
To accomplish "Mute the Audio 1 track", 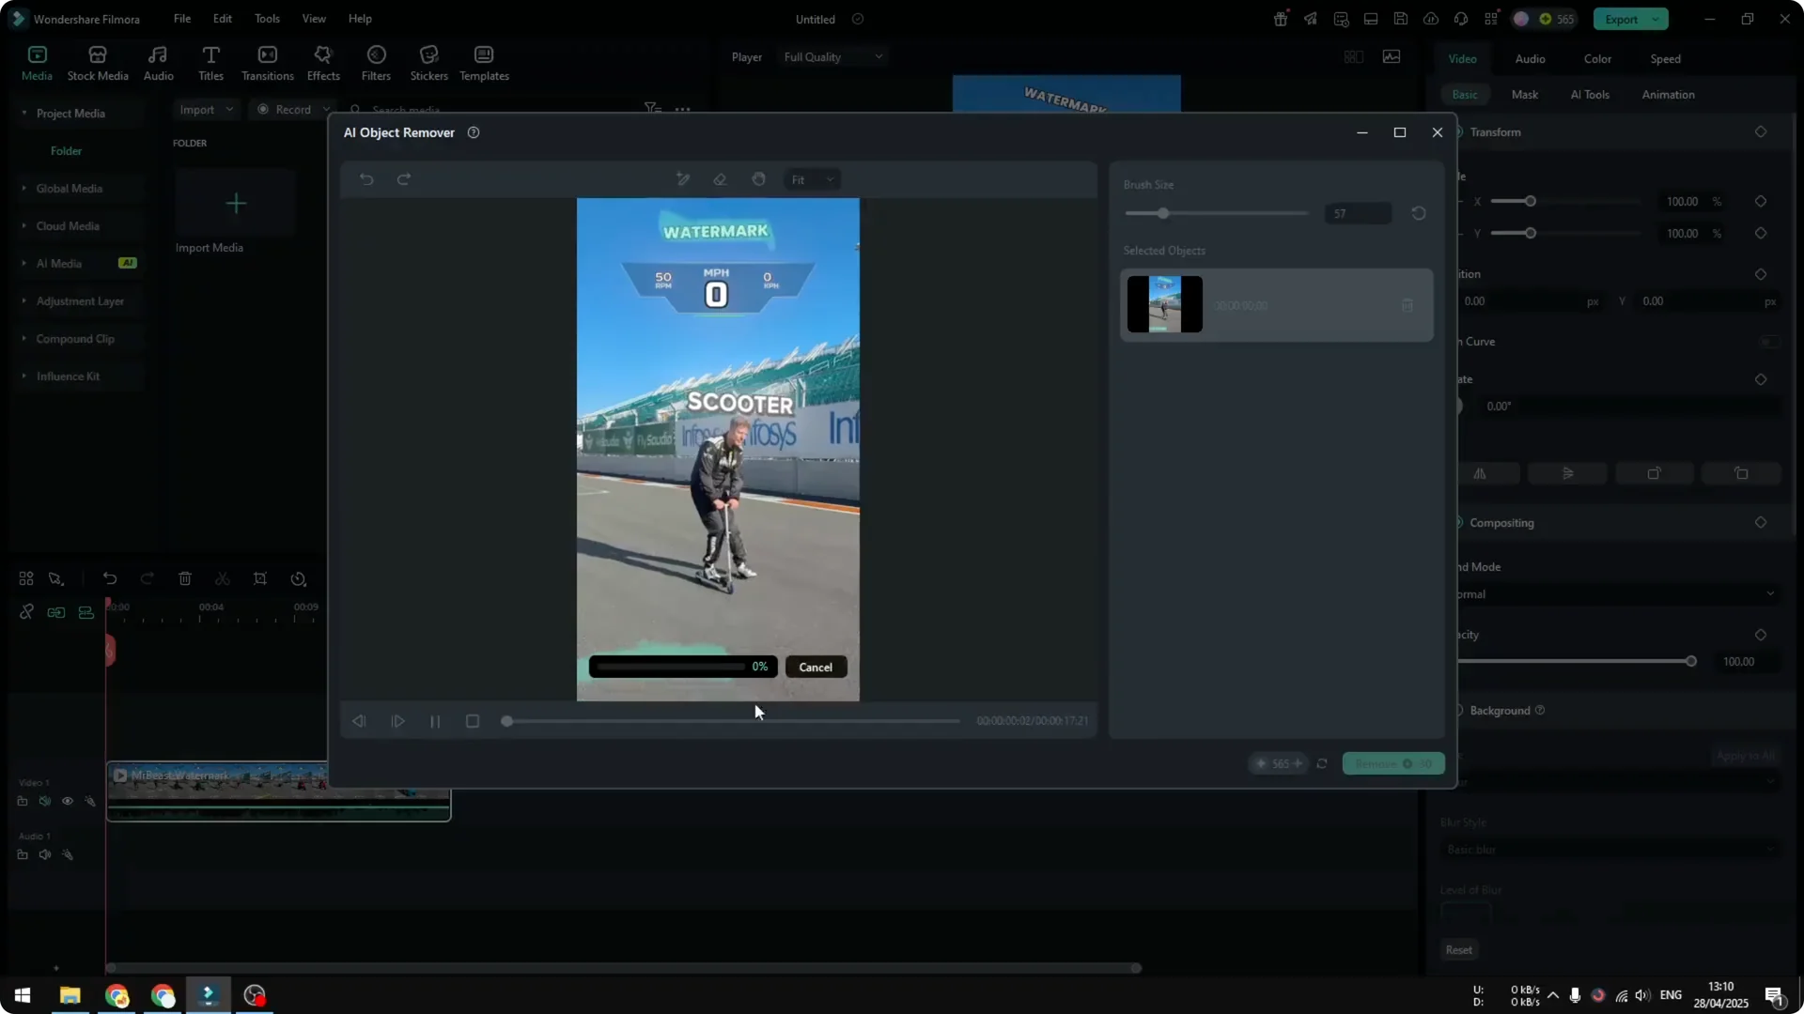I will (x=44, y=854).
